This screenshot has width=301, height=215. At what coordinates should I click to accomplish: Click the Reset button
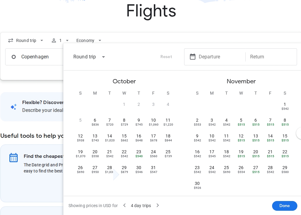(166, 57)
